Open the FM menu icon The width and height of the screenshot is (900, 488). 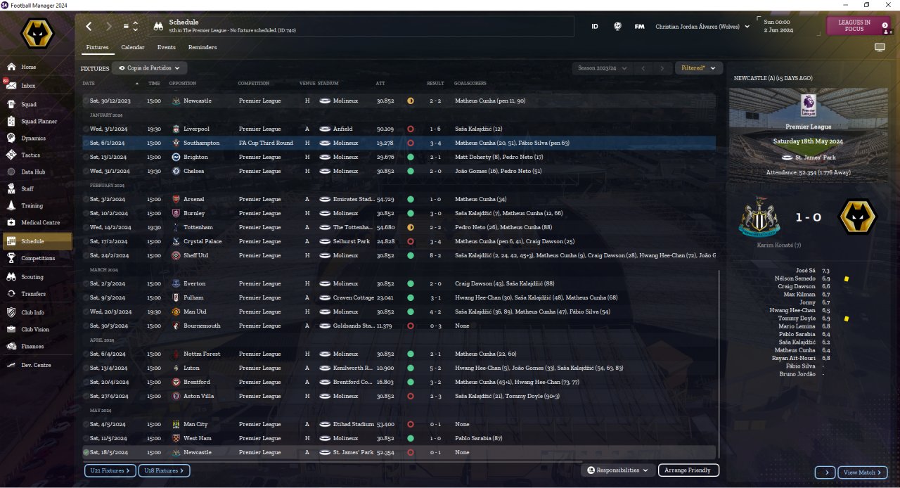(x=639, y=27)
